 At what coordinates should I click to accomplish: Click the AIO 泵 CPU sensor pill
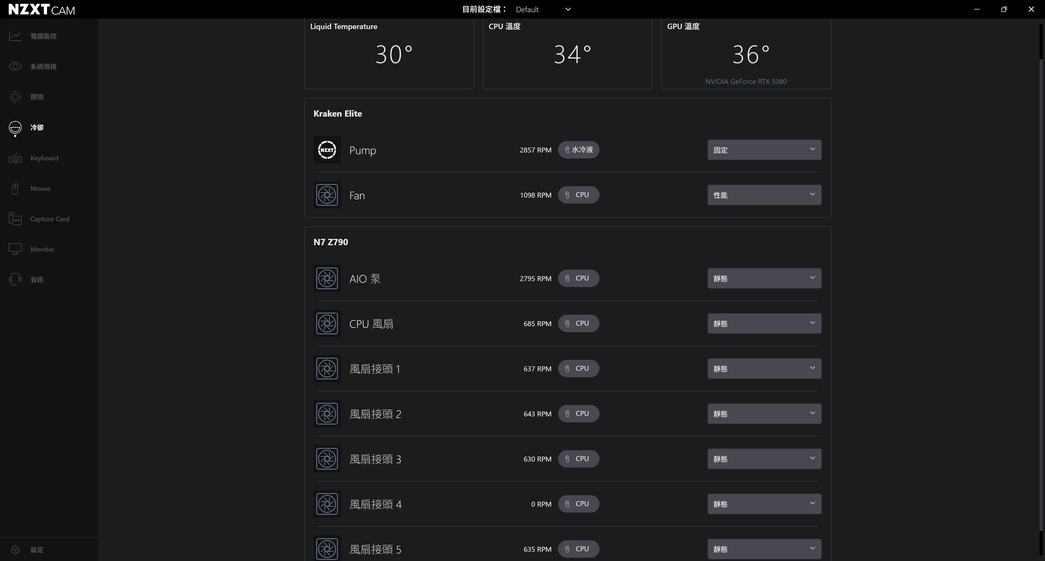[x=579, y=278]
